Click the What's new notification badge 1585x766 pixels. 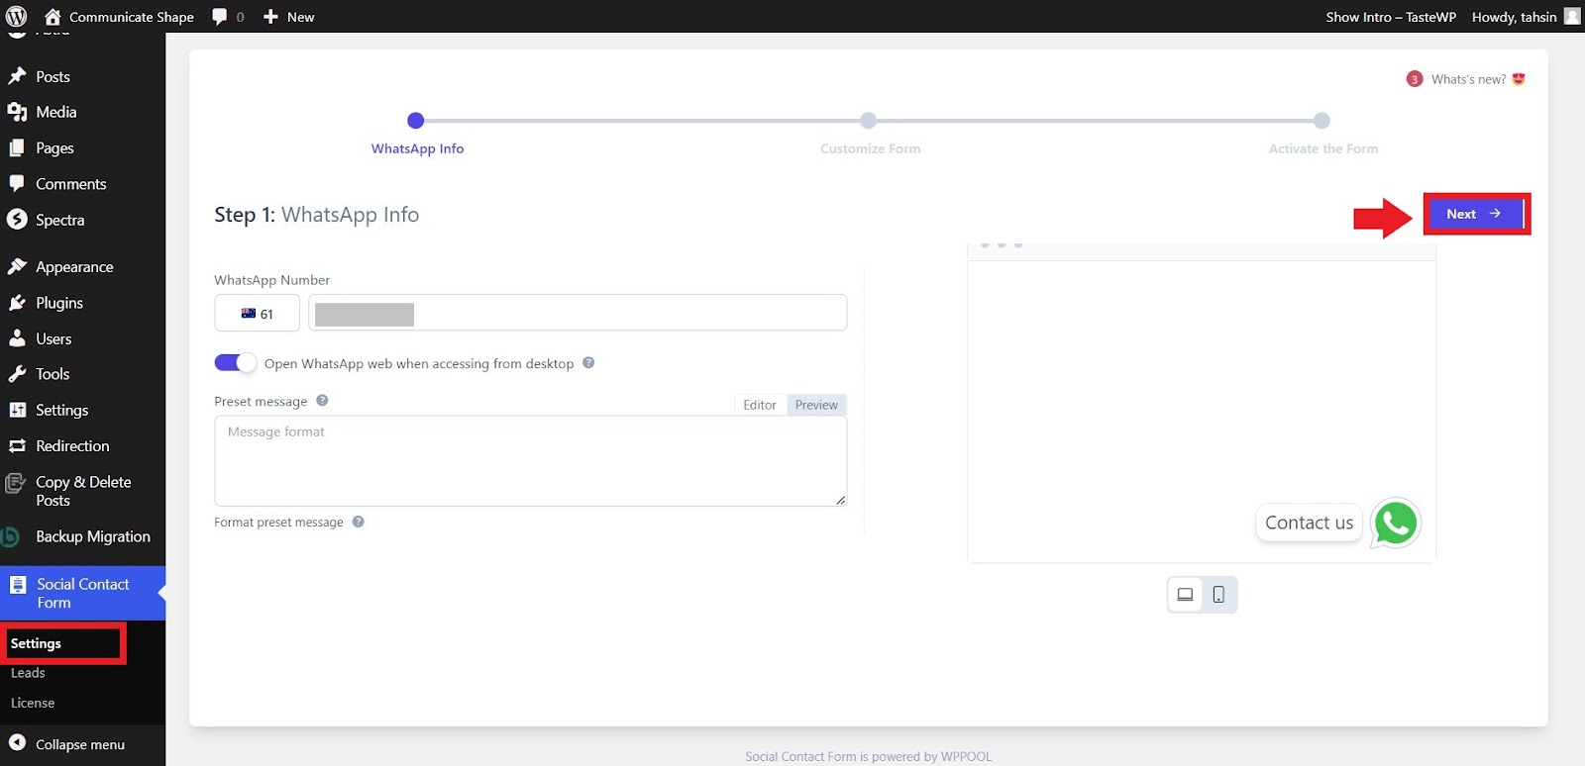point(1415,79)
